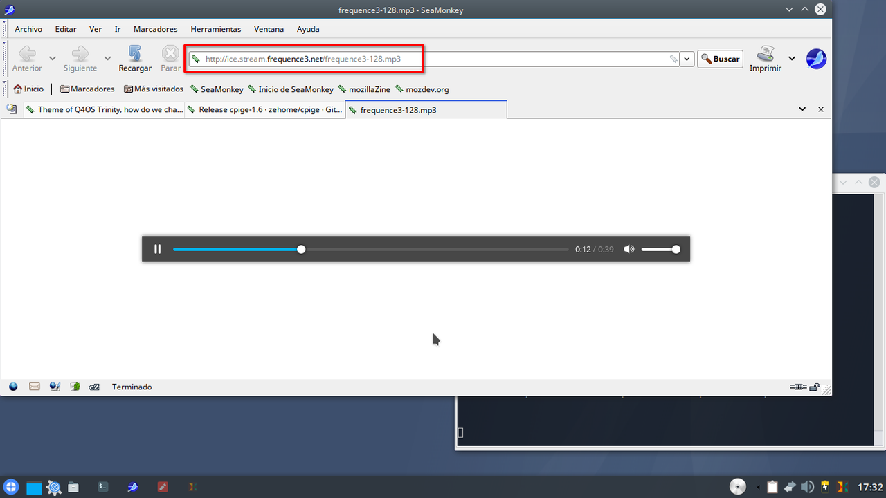This screenshot has height=498, width=886.
Task: Click the 17:32 taskbar clock
Action: click(870, 487)
